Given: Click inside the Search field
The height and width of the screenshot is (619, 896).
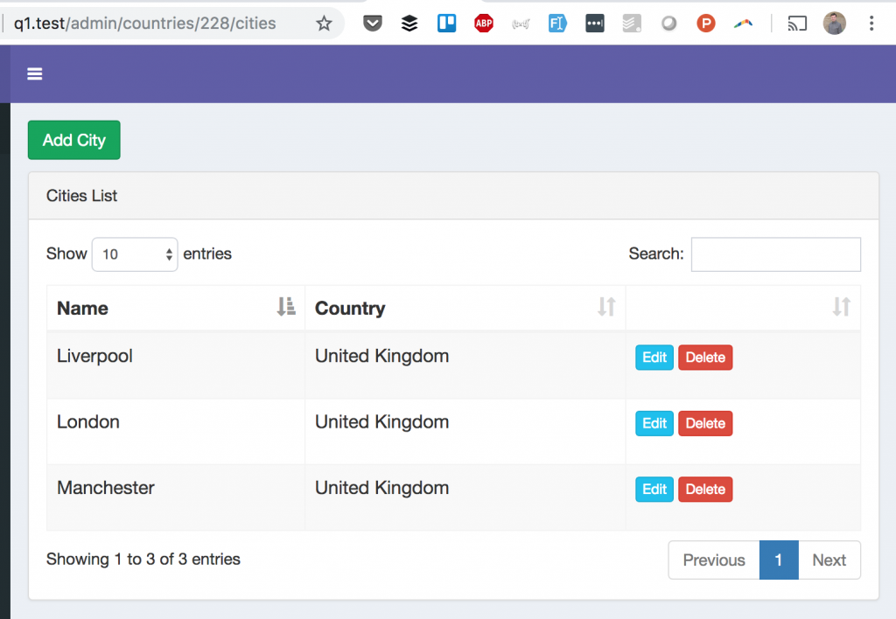Looking at the screenshot, I should (x=775, y=254).
